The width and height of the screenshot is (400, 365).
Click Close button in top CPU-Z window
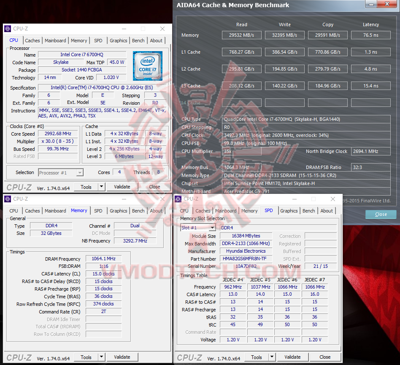pyautogui.click(x=154, y=187)
